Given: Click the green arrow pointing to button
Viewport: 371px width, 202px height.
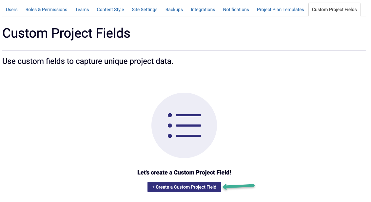Looking at the screenshot, I should [239, 186].
